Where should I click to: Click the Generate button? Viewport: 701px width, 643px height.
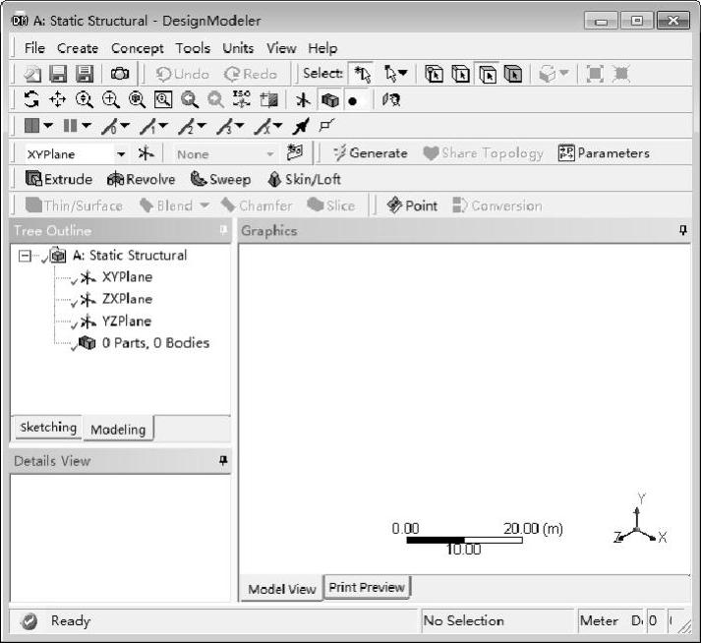[371, 153]
